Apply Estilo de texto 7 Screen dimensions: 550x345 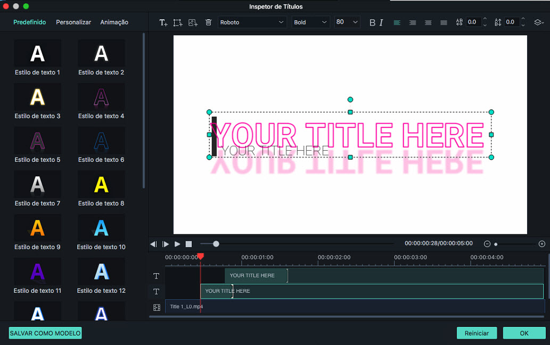37,189
